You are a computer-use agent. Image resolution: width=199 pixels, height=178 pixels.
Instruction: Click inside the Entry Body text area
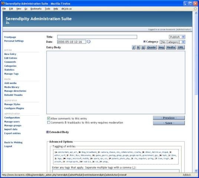[x=116, y=82]
